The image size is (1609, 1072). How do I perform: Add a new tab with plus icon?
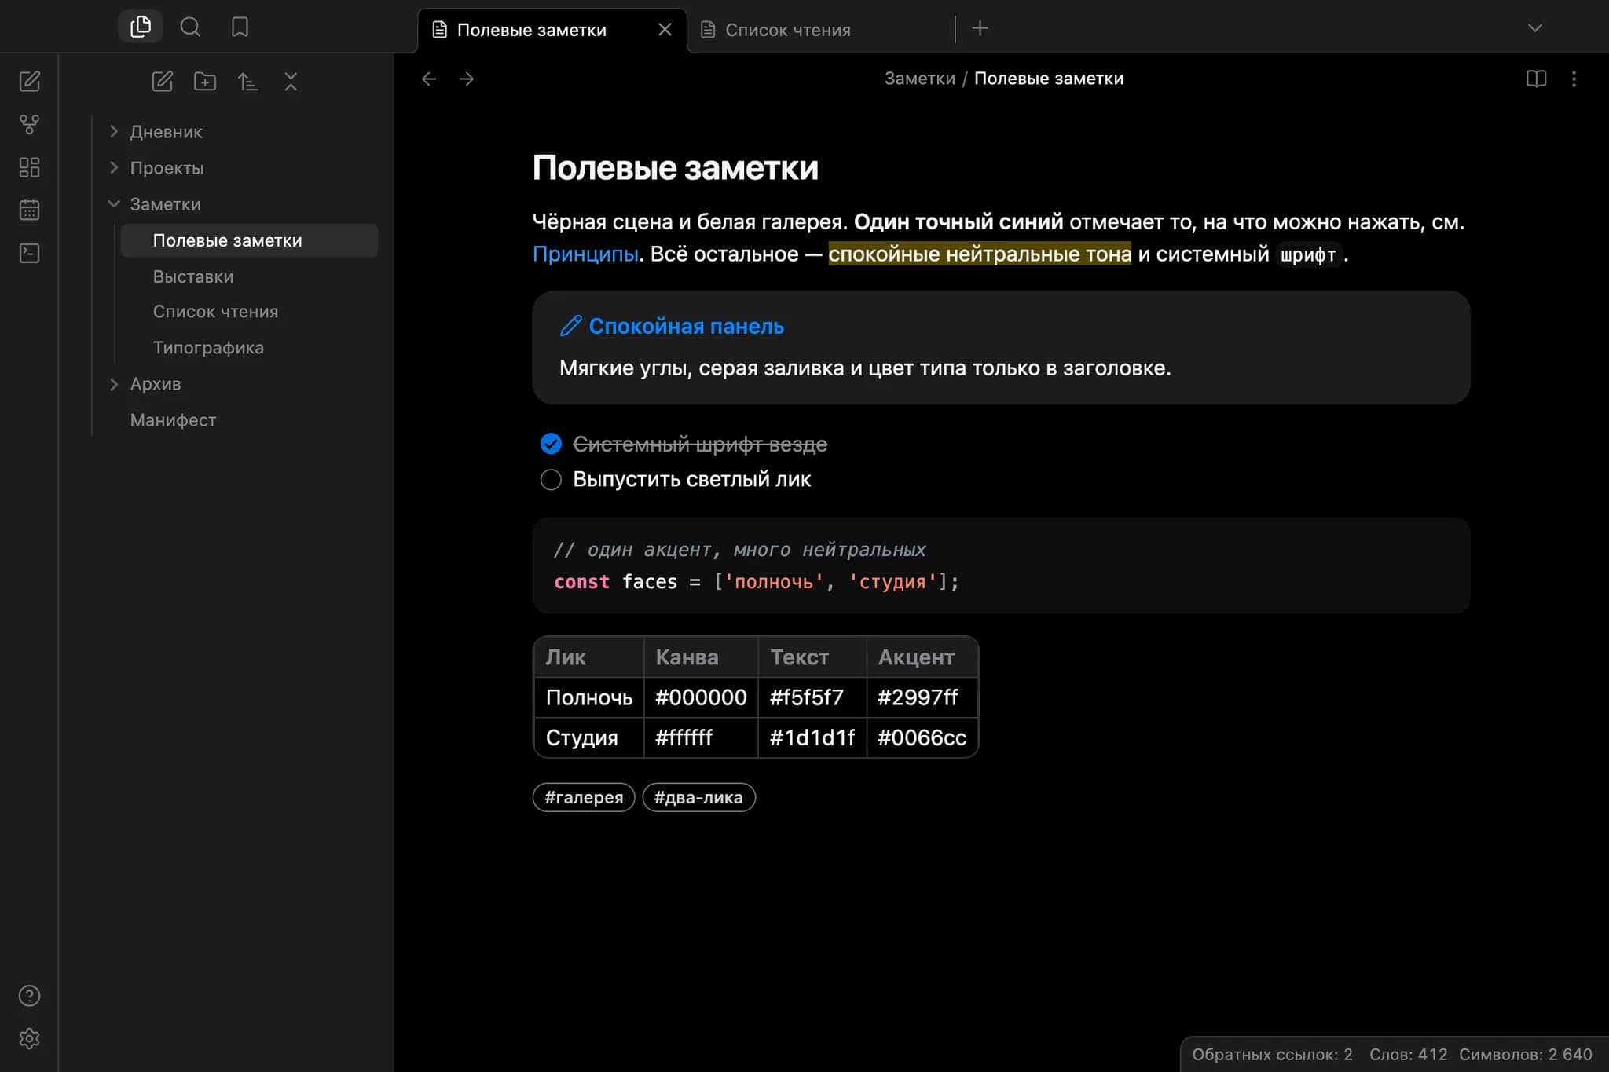click(x=980, y=28)
